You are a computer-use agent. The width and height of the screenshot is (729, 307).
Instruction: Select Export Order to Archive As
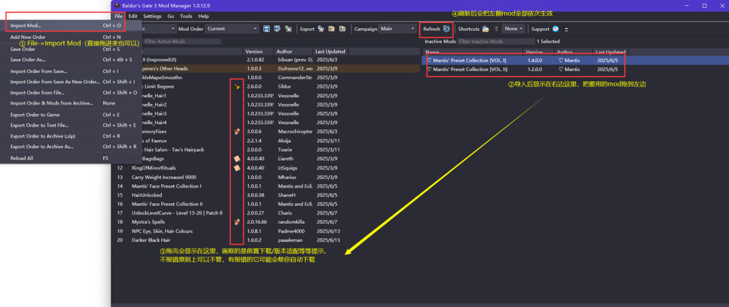coord(72,146)
